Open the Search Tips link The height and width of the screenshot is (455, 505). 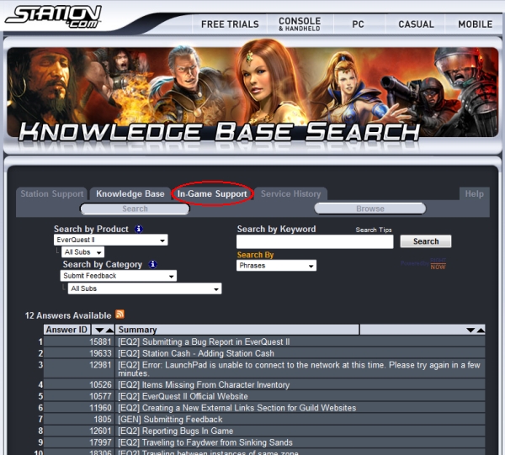coord(374,230)
